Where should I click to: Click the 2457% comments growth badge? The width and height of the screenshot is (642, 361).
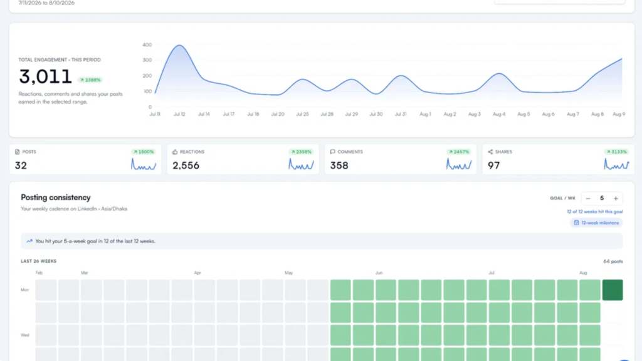coord(458,151)
